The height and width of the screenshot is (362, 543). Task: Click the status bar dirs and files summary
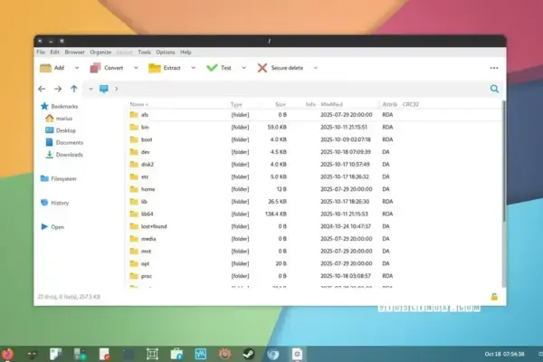(x=69, y=297)
